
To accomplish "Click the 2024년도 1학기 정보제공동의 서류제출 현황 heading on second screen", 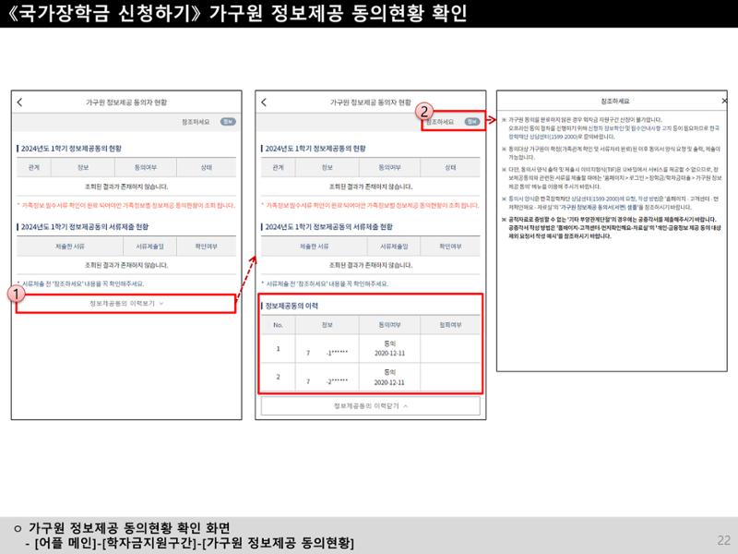I will [329, 226].
